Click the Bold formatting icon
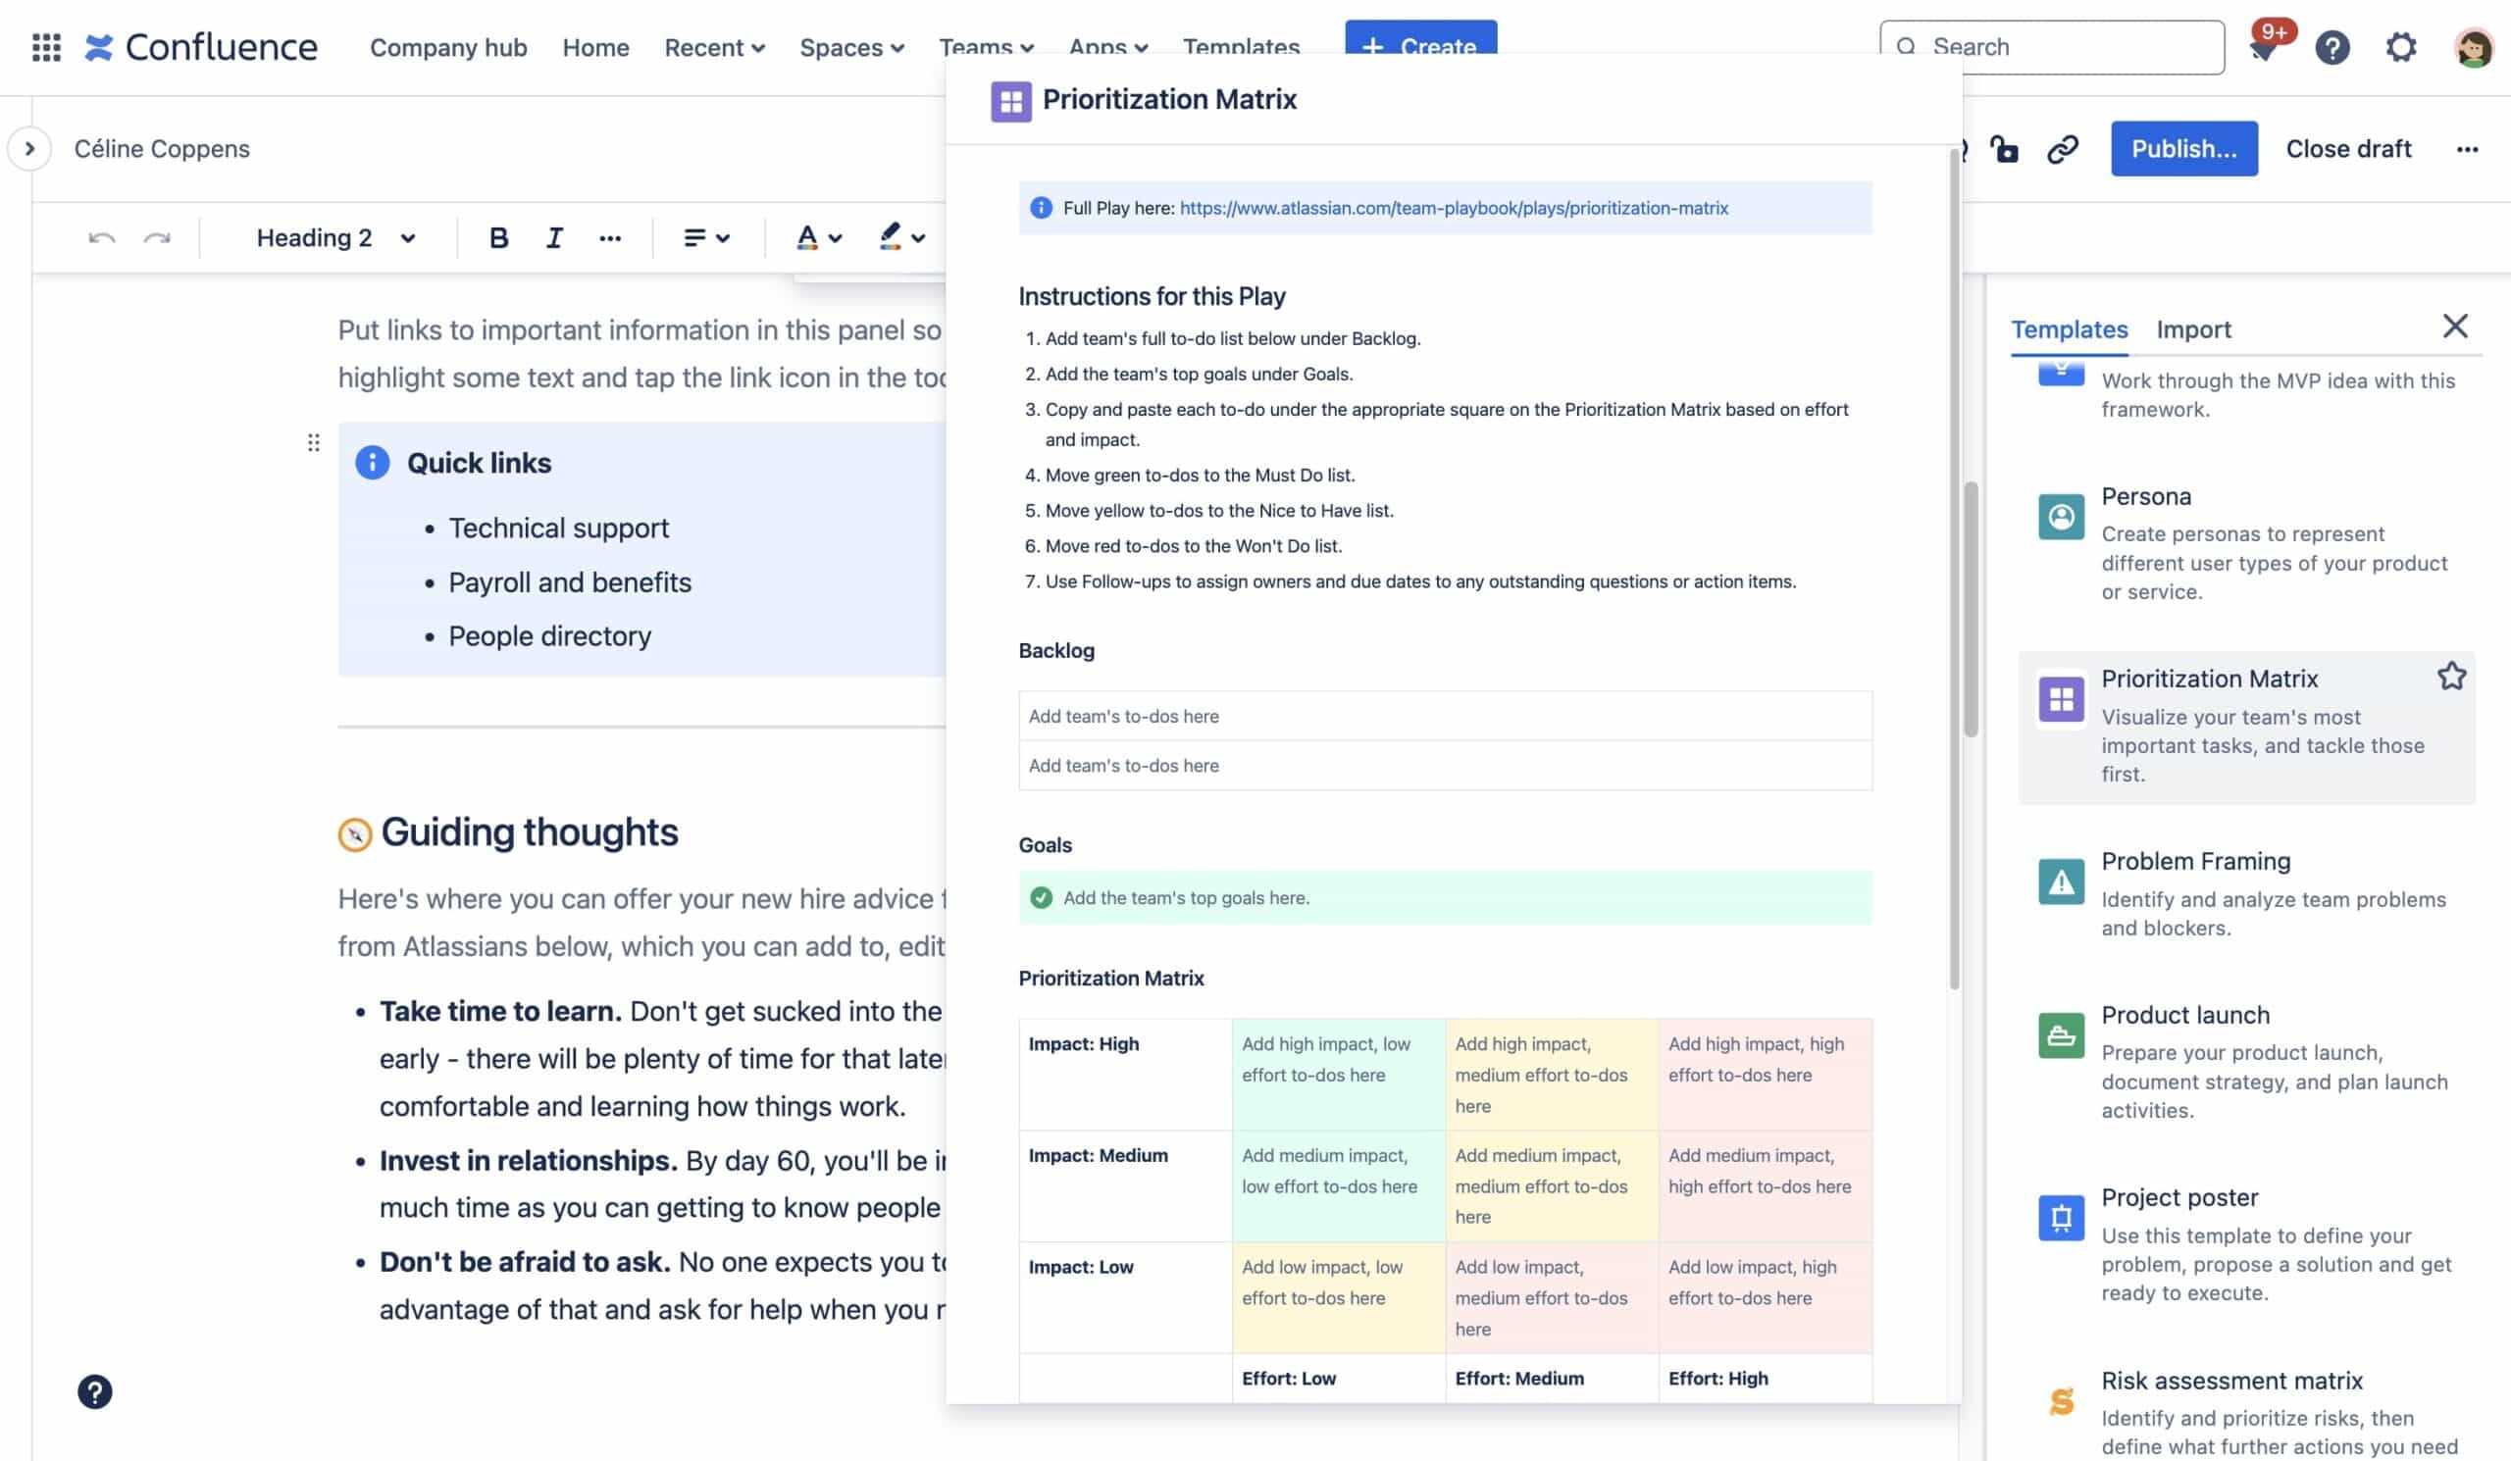The image size is (2511, 1461). click(498, 237)
